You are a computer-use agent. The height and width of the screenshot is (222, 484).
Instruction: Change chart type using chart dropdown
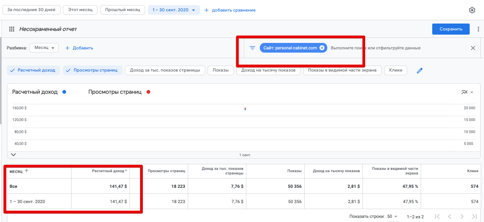coord(467,92)
